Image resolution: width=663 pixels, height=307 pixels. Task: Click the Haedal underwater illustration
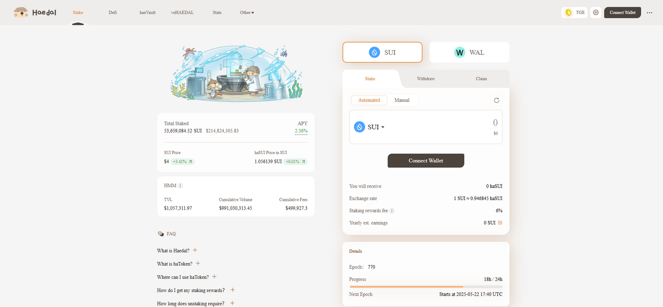pos(236,73)
